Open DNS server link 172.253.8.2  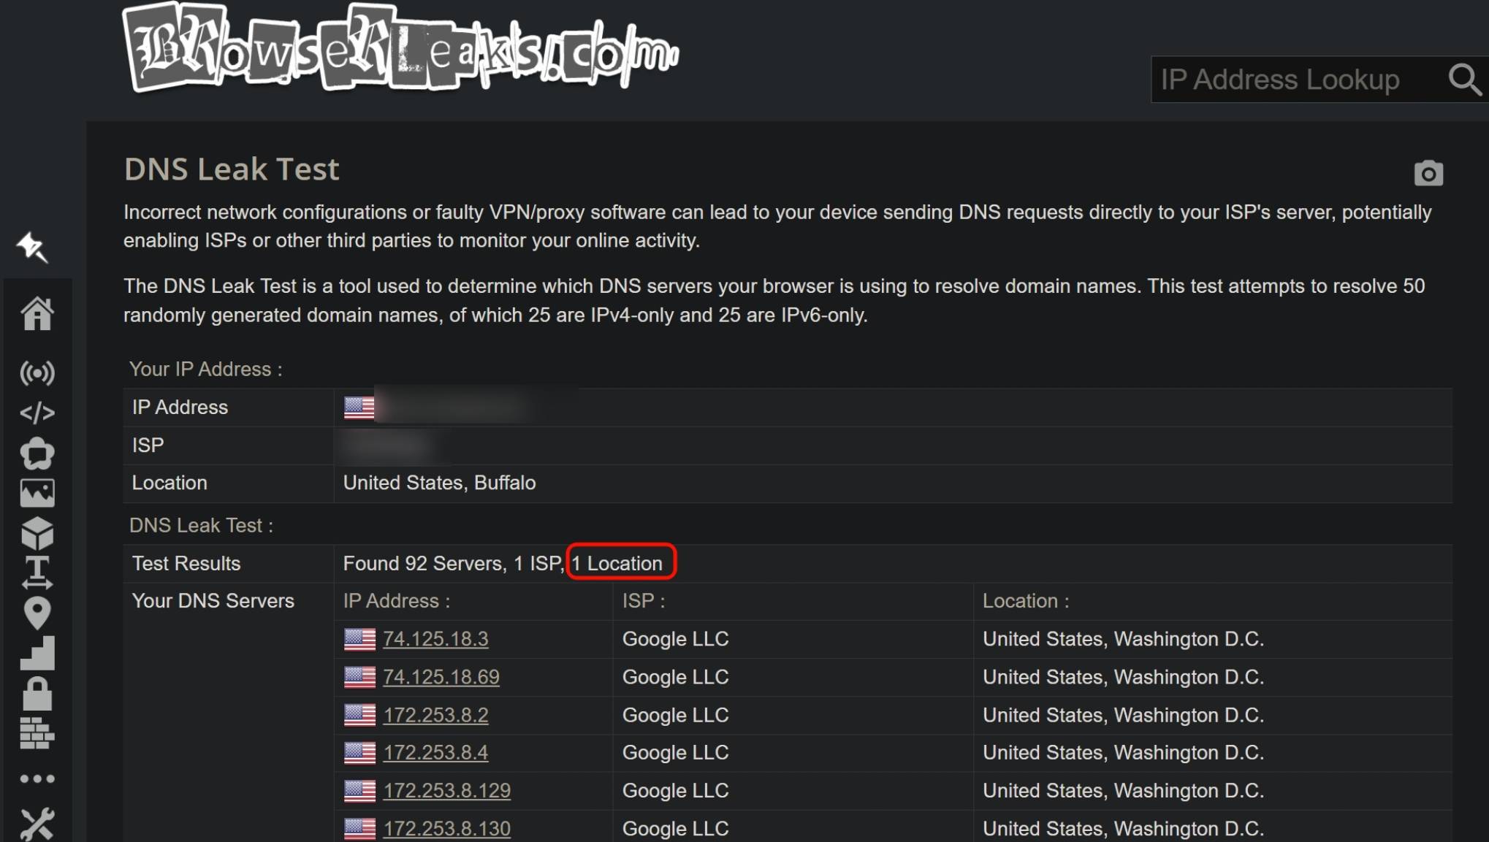coord(435,715)
